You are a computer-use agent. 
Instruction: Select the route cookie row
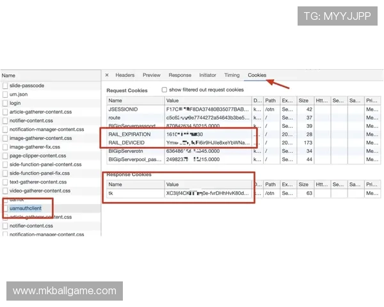point(243,118)
